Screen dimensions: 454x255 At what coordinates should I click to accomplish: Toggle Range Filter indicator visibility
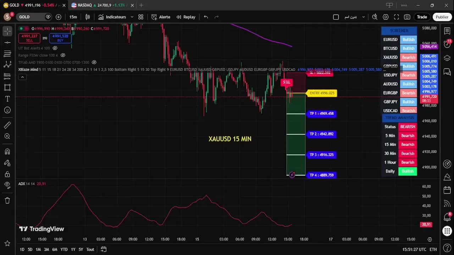(63, 55)
